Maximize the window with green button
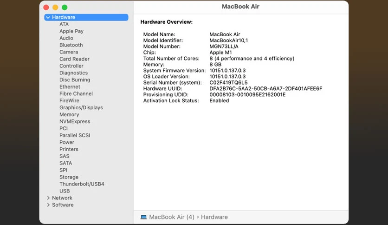 (x=65, y=7)
